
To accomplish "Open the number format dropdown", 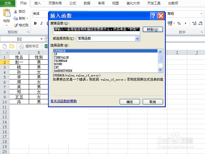I will (x=201, y=14).
